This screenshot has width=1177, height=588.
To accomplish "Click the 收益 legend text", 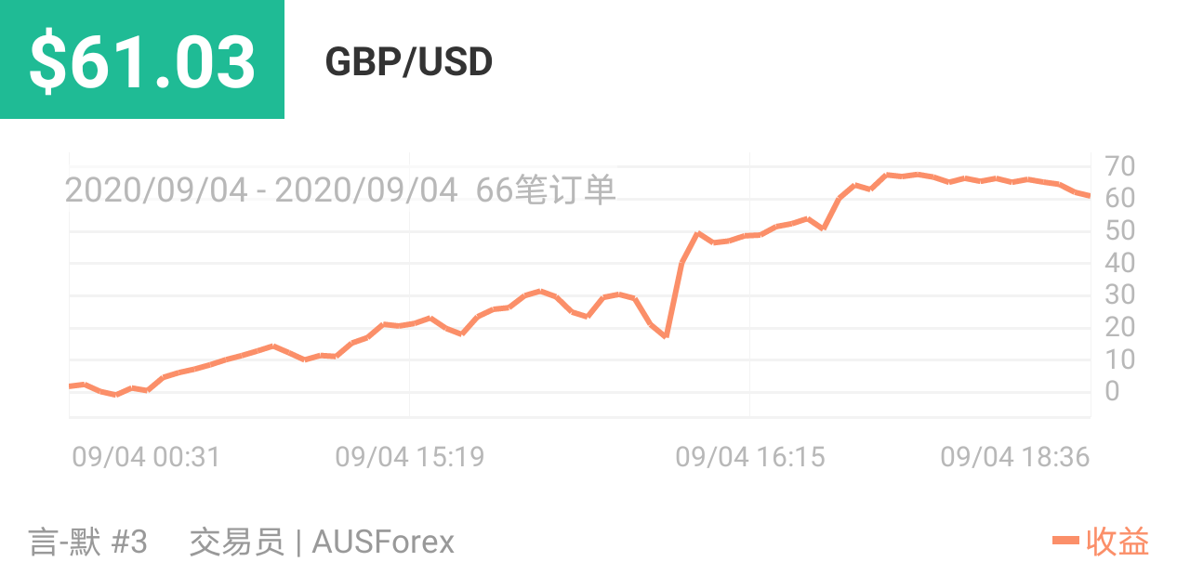I will coord(1118,542).
